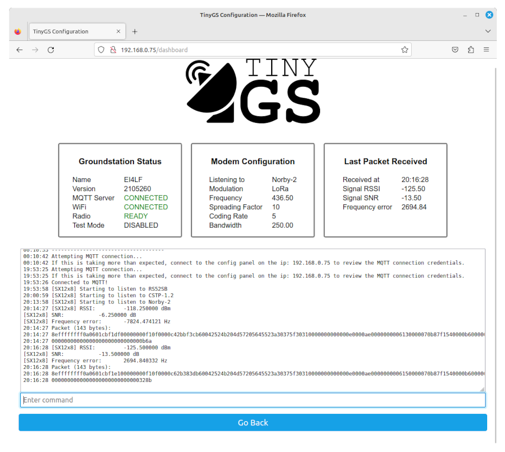Click the console log resize handle

tap(482, 389)
